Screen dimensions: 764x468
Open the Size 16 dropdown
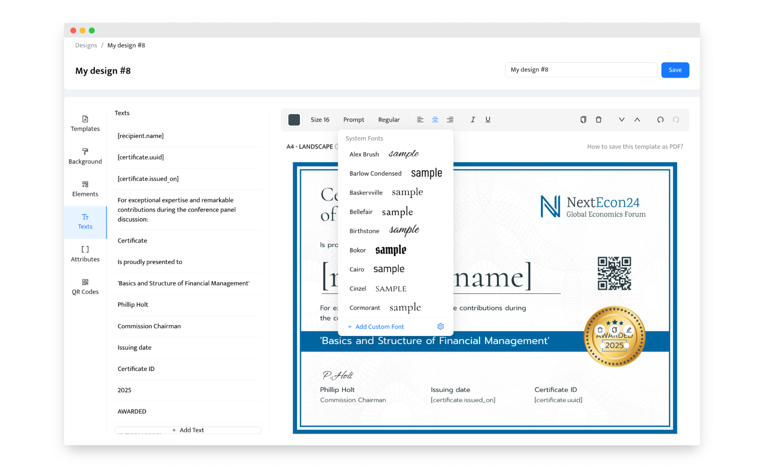(320, 120)
